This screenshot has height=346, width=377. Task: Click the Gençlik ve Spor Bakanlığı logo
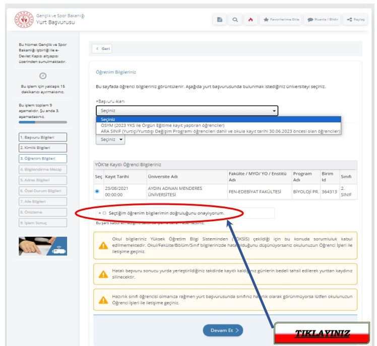coord(24,20)
